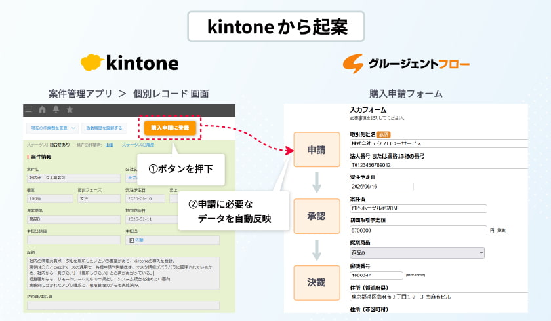The height and width of the screenshot is (321, 551).
Task: Click the 入力フォーム heading text
Action: coord(368,110)
